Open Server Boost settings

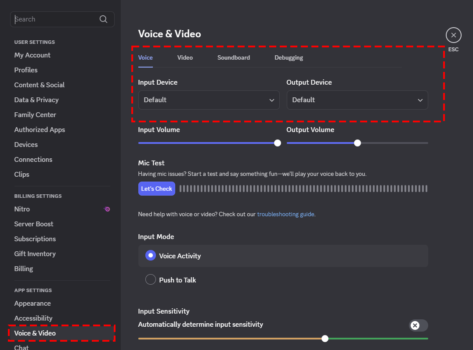33,224
